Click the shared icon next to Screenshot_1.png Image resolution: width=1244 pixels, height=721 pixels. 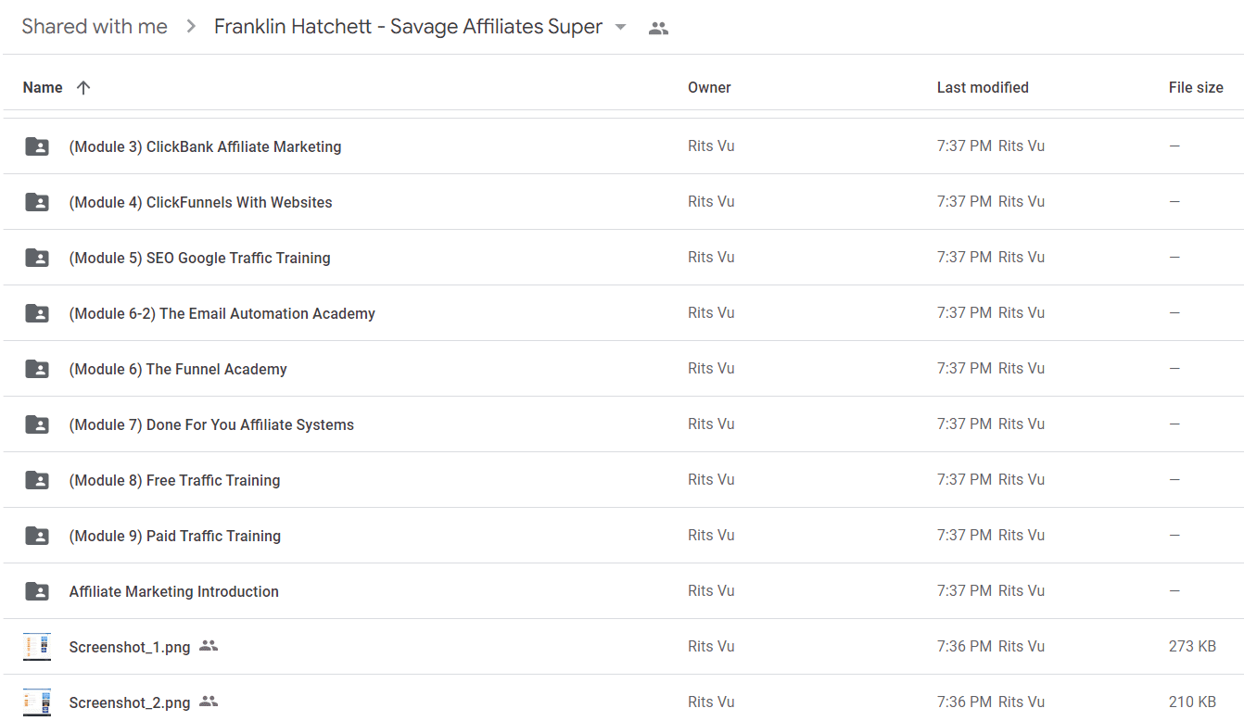coord(209,646)
